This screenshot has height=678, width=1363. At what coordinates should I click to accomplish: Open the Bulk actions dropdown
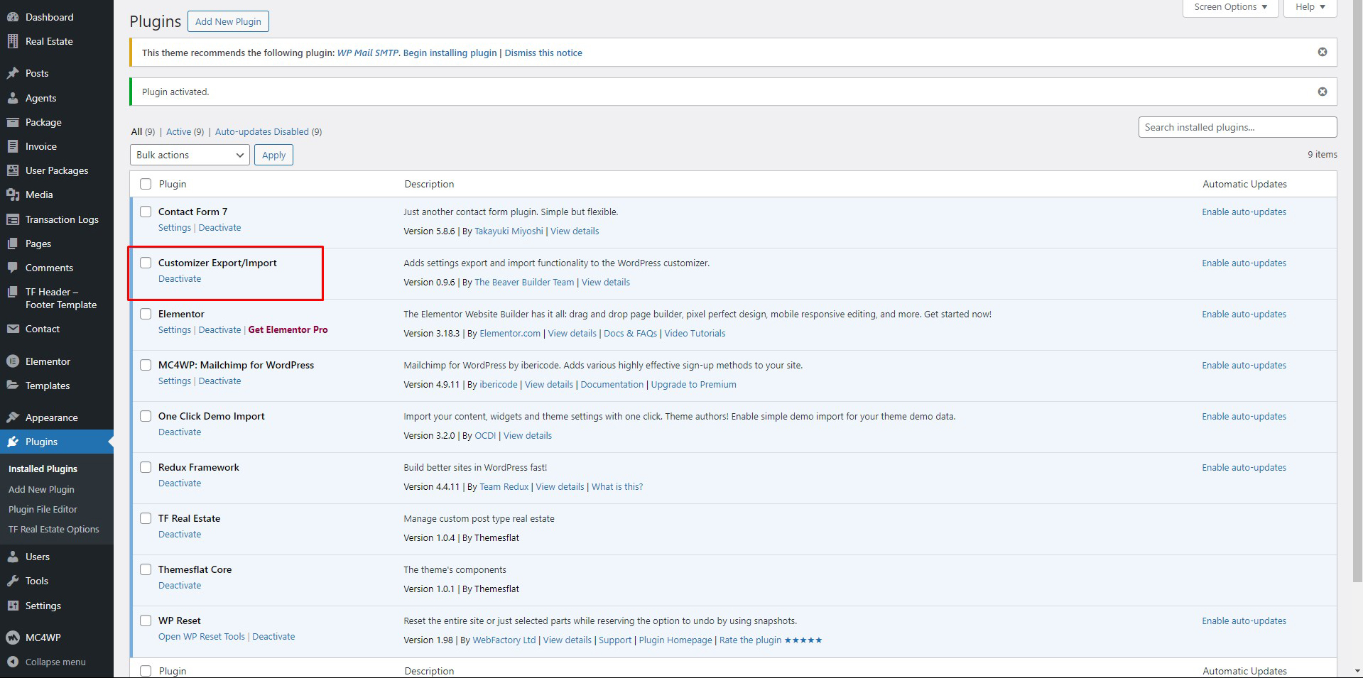pyautogui.click(x=190, y=155)
